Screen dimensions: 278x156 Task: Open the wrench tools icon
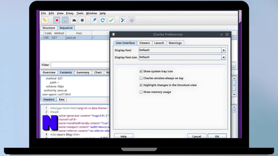pyautogui.click(x=123, y=20)
